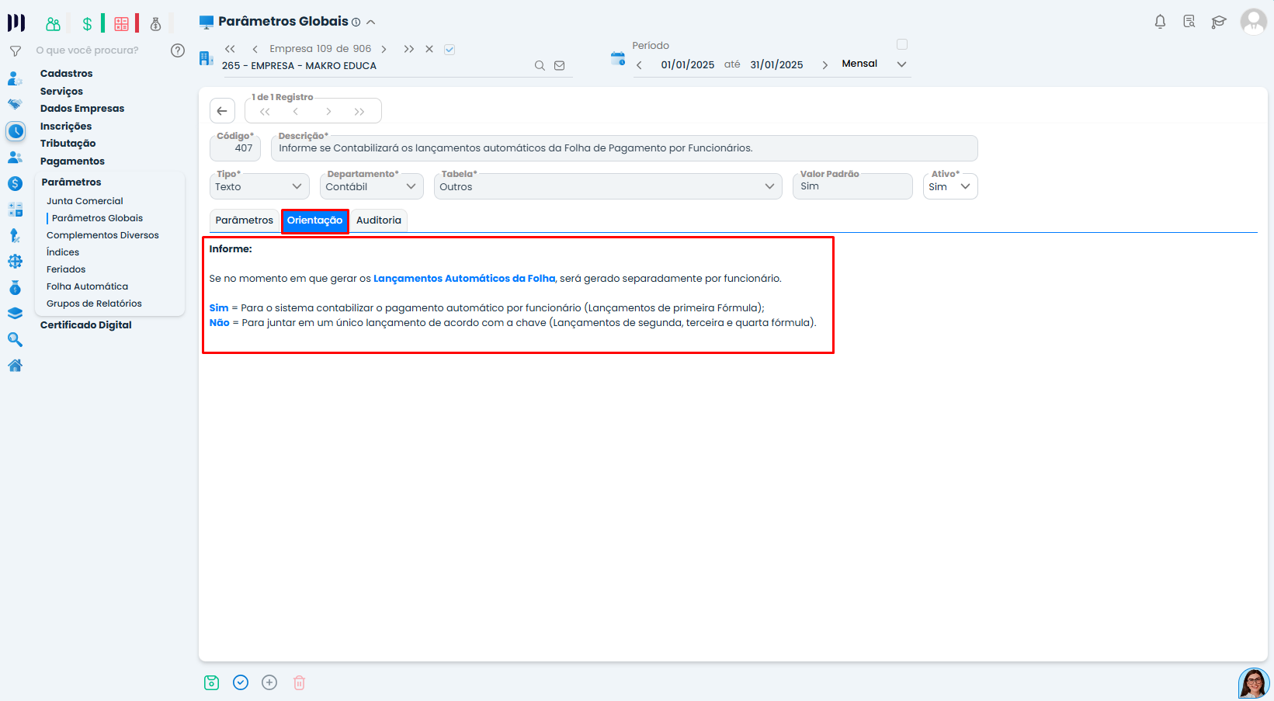Open the graduation cap icon
Viewport: 1274px width, 701px height.
[x=1219, y=22]
